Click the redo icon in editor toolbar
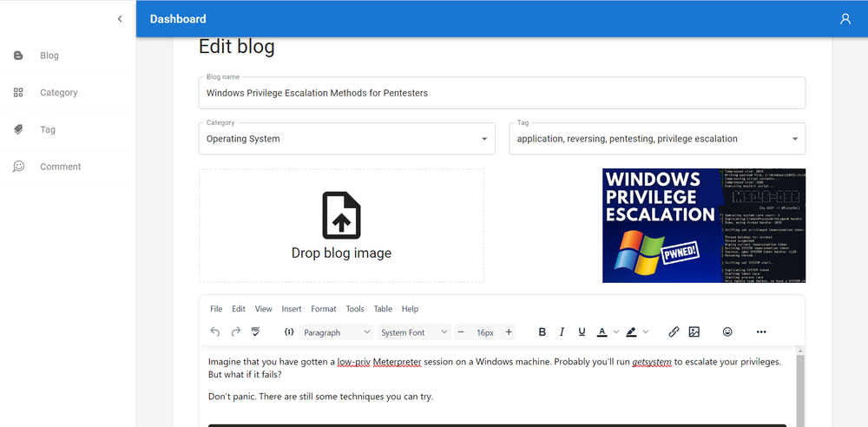 235,332
